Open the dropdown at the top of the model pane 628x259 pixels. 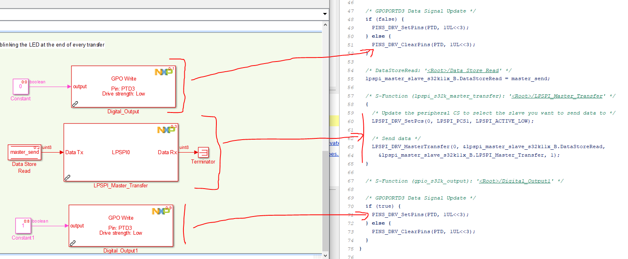pyautogui.click(x=324, y=13)
